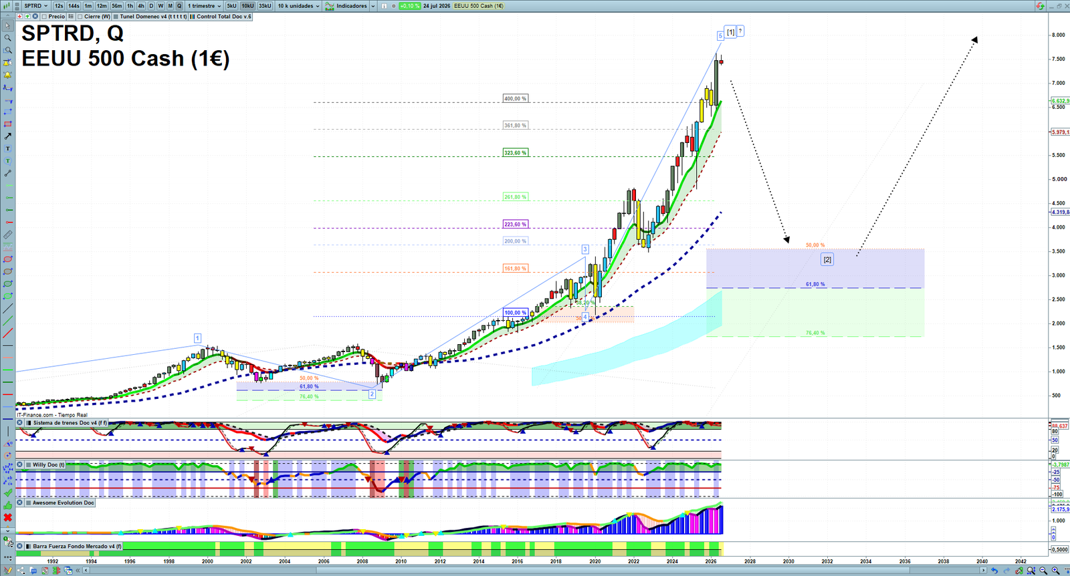Close the Barra Fuerza Fondo Mercado panel
The height and width of the screenshot is (576, 1070).
[20, 546]
